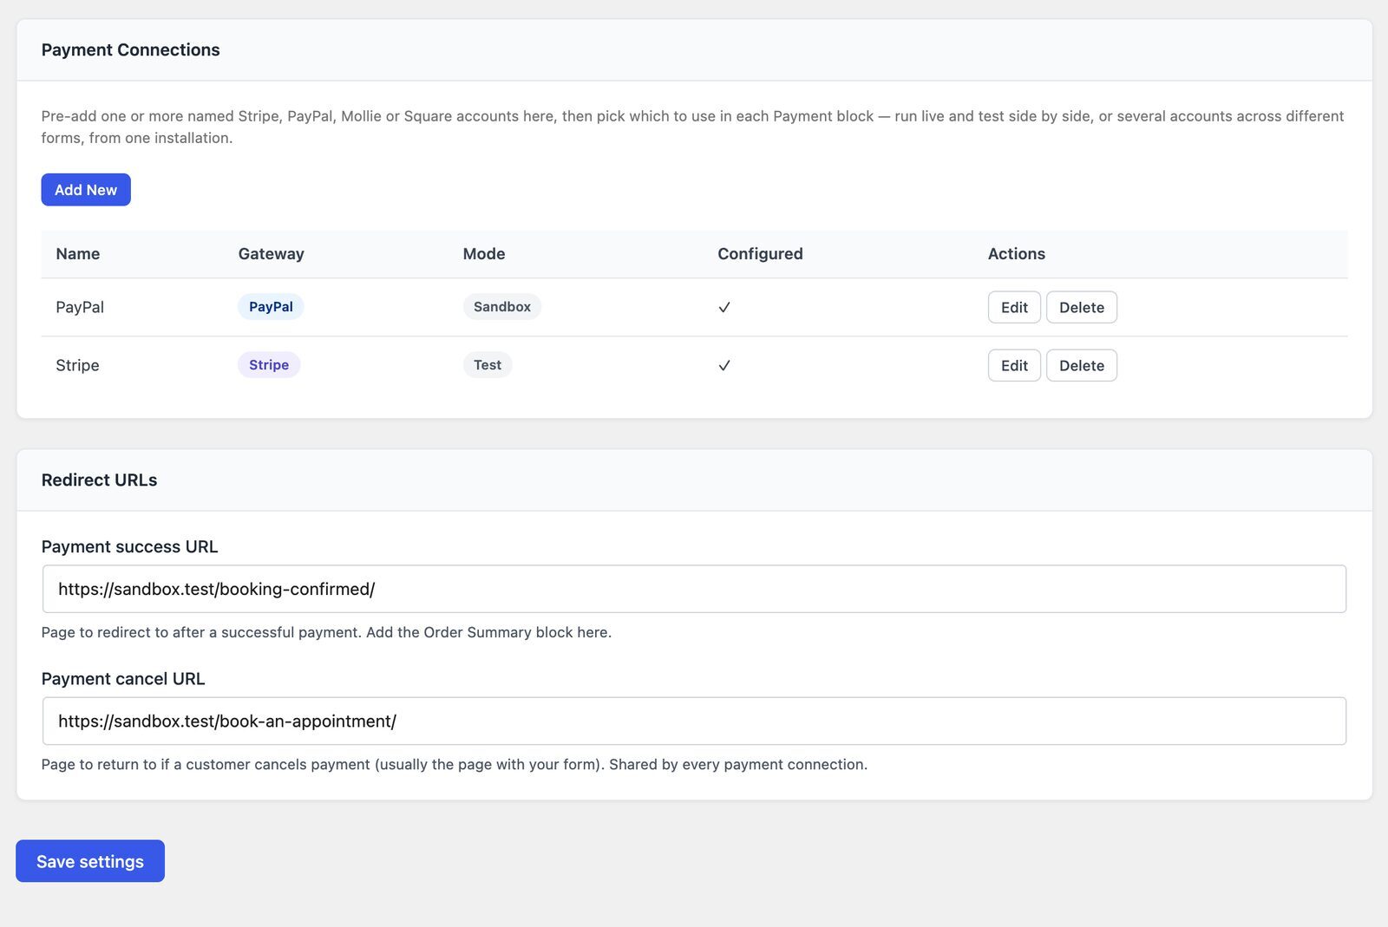Click the Stripe gateway badge
This screenshot has height=927, width=1388.
(269, 365)
